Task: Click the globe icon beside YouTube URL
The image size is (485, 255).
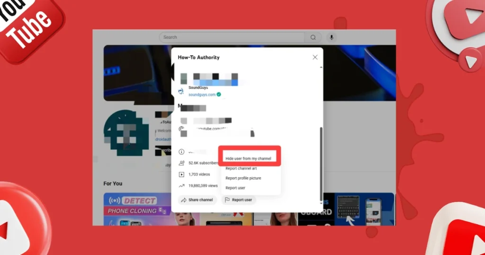Action: click(181, 128)
